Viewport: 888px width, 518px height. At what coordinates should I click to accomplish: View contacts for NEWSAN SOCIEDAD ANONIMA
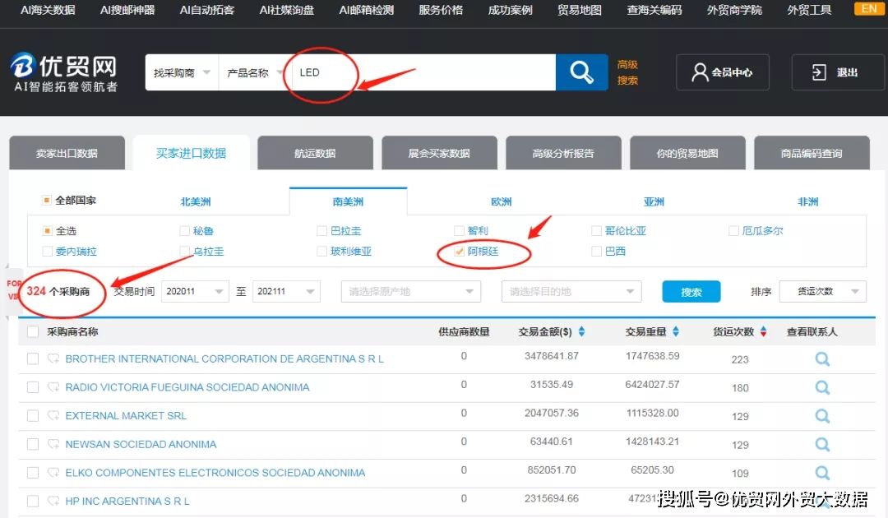pyautogui.click(x=822, y=444)
